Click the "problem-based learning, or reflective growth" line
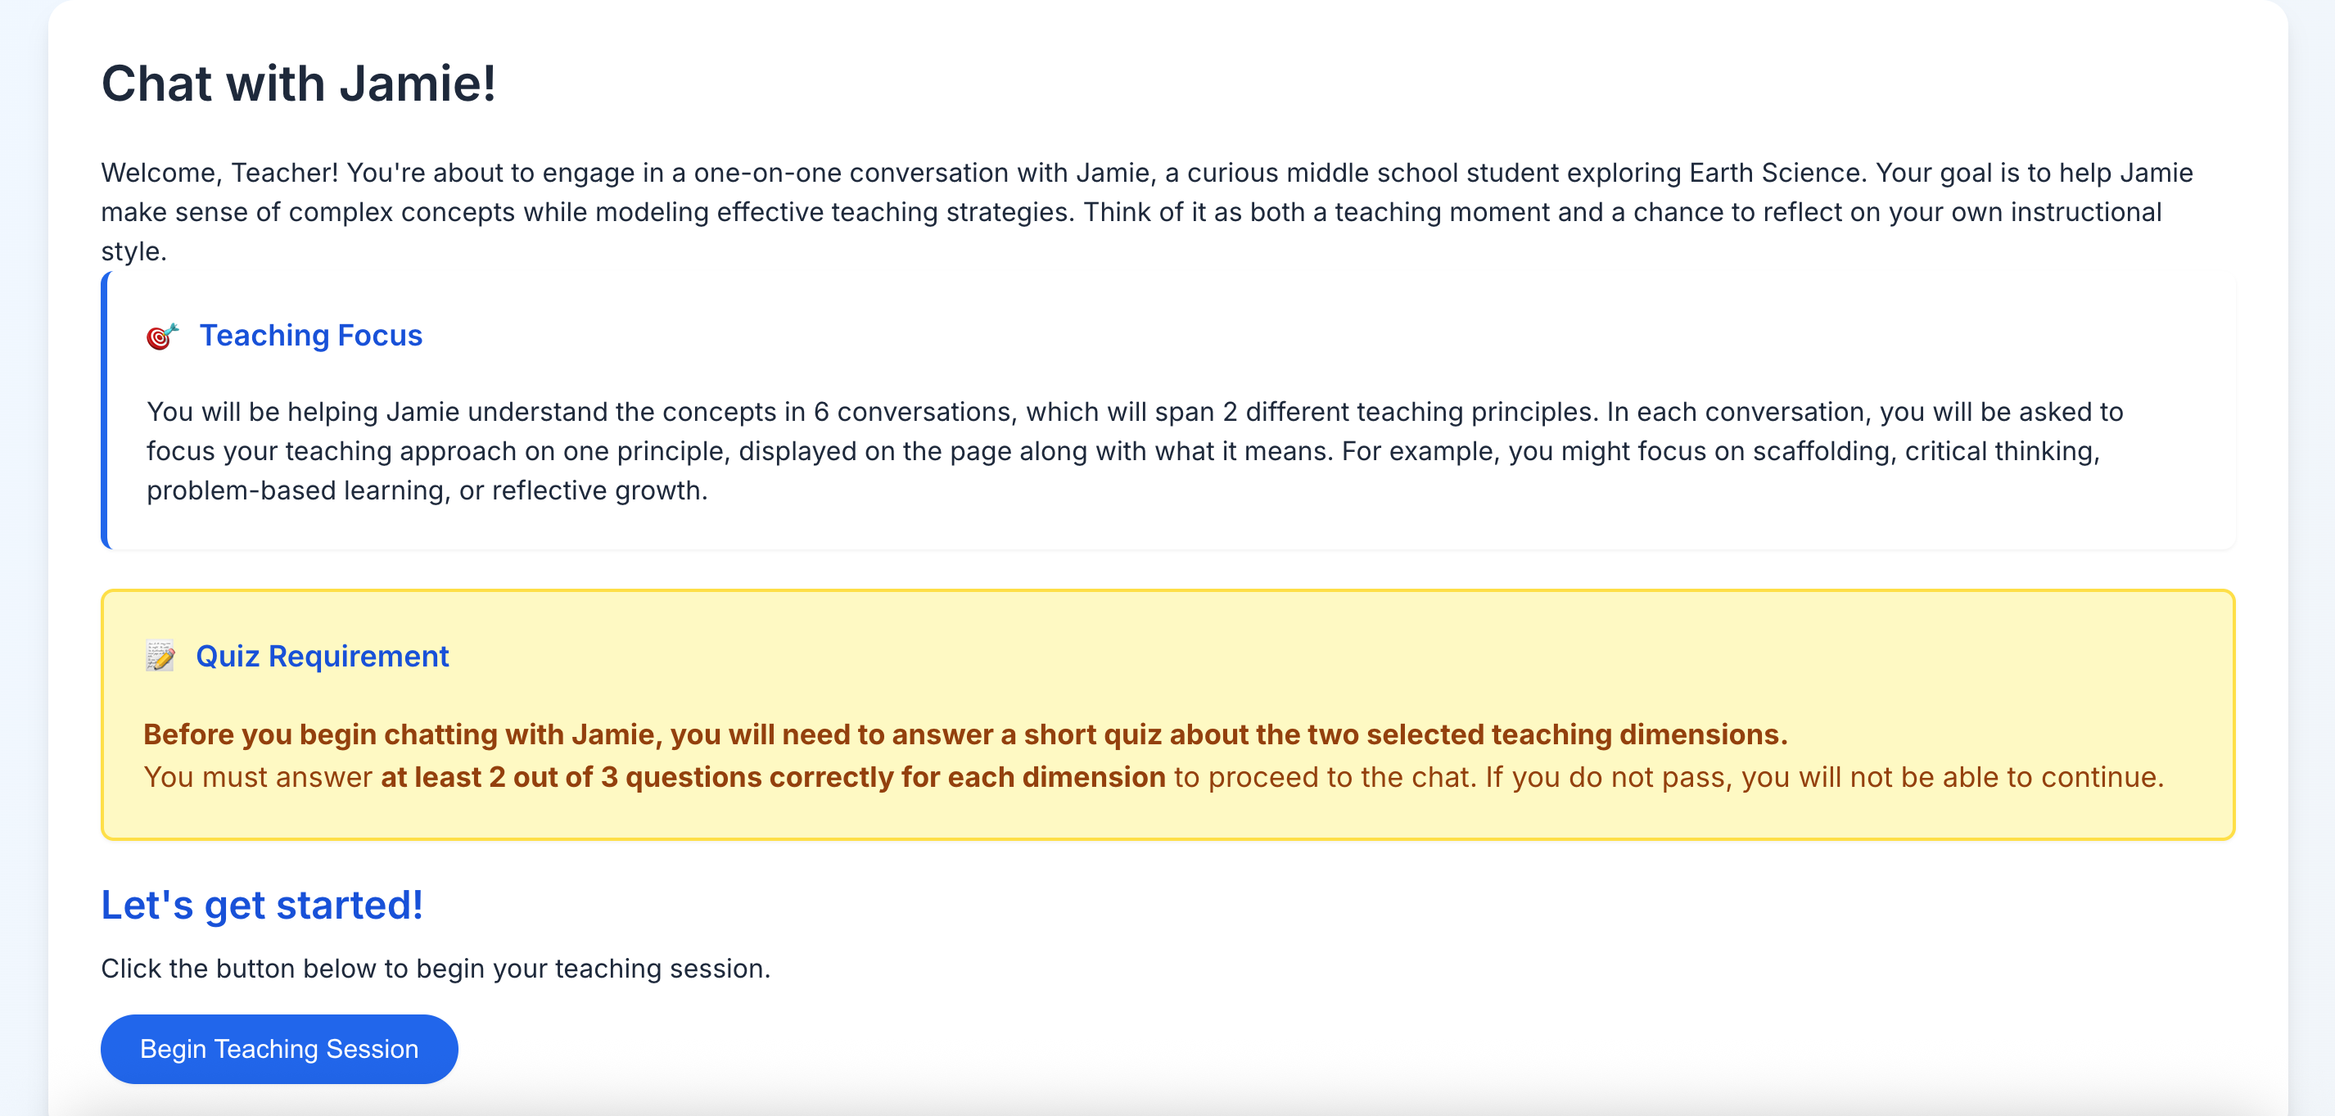2335x1116 pixels. [426, 490]
